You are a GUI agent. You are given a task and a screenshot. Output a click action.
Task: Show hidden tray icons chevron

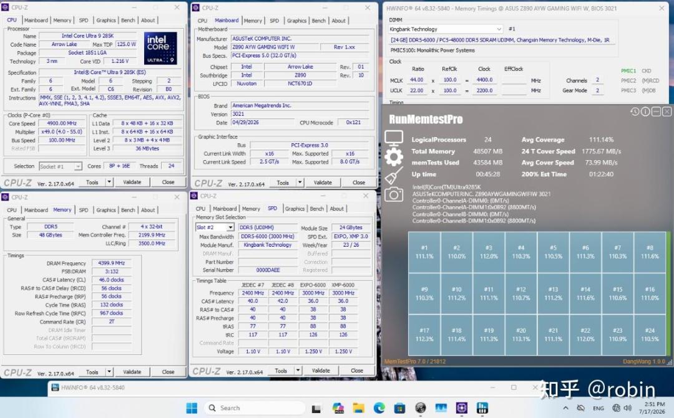coord(565,407)
